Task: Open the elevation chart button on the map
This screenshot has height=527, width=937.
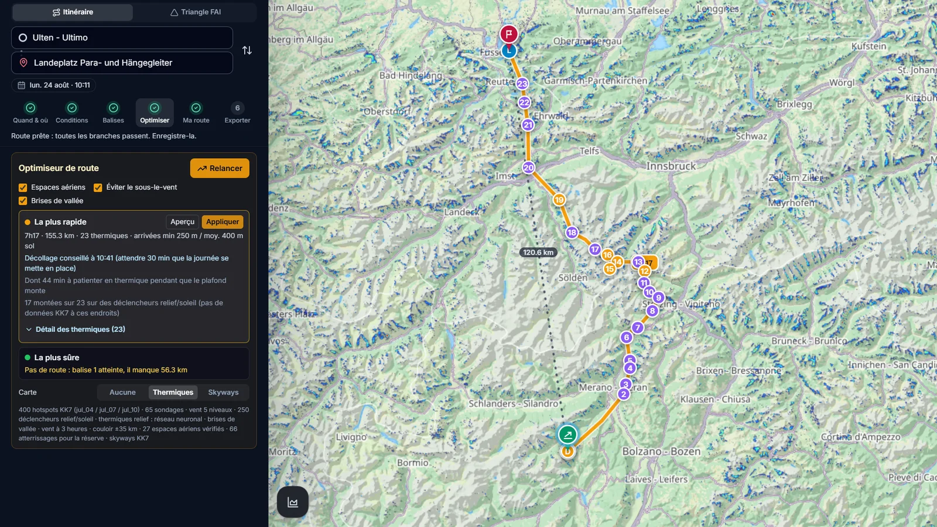Action: point(293,502)
